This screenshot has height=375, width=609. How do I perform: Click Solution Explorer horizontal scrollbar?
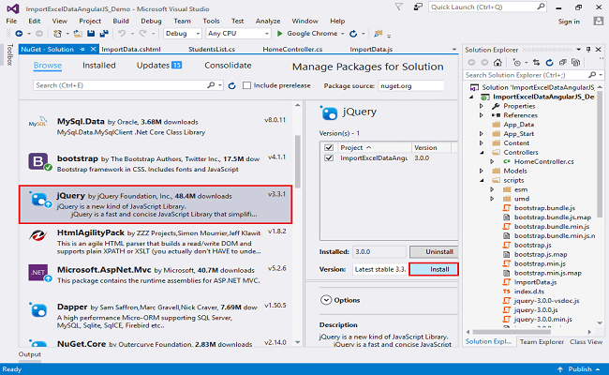(512, 332)
